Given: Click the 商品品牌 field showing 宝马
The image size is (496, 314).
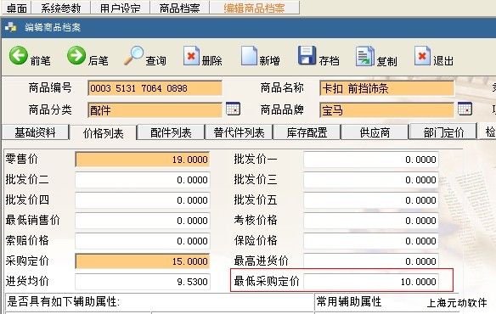Looking at the screenshot, I should (x=387, y=110).
